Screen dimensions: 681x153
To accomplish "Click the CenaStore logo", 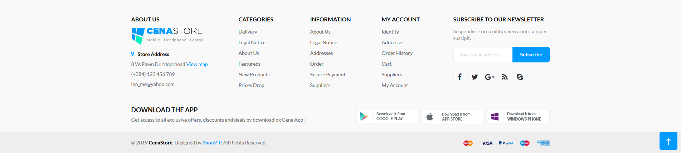I will pyautogui.click(x=167, y=35).
